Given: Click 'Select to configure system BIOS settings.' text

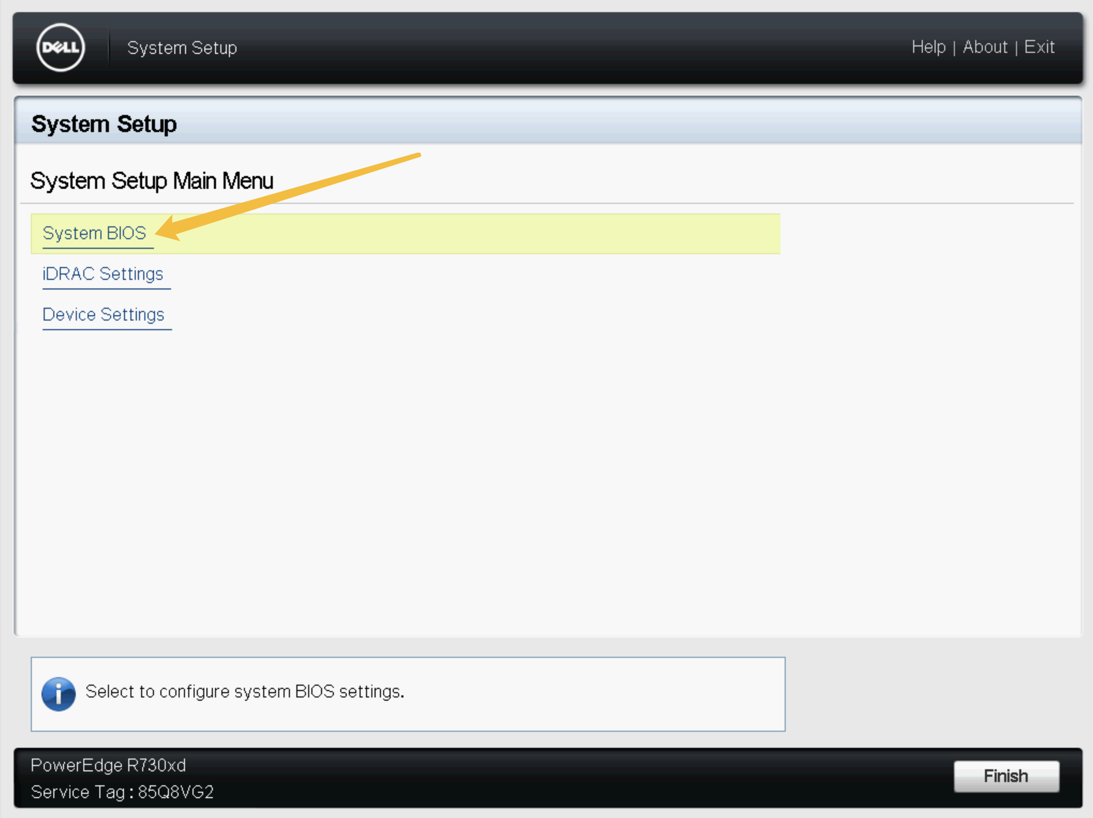Looking at the screenshot, I should (244, 692).
